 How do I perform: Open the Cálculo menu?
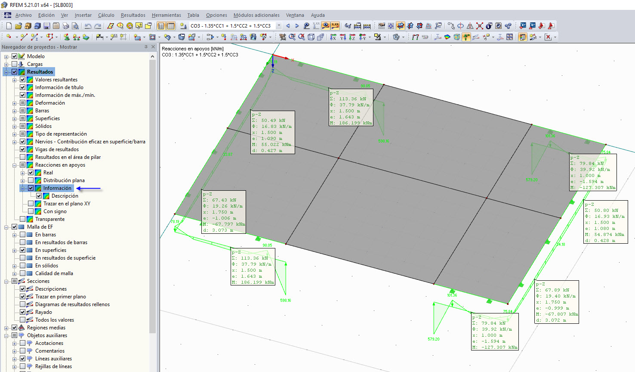click(106, 15)
